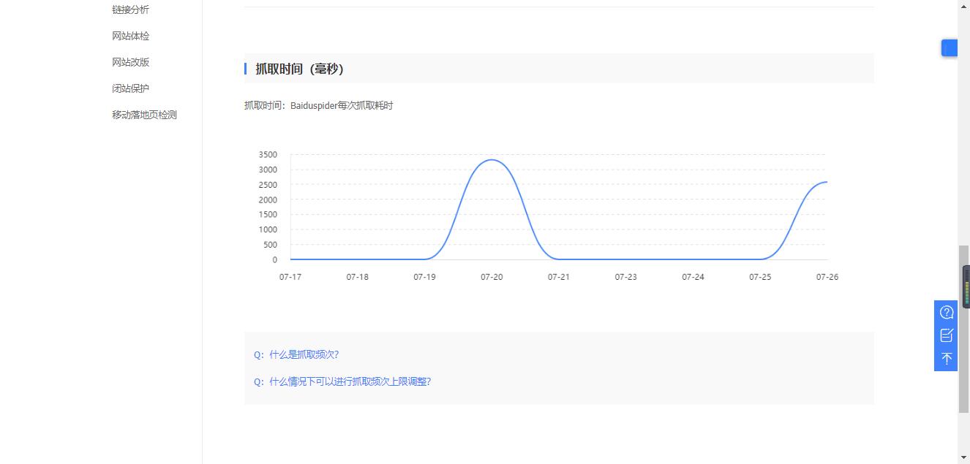This screenshot has width=970, height=464.
Task: Click the back-to-top arrow icon
Action: [x=946, y=359]
